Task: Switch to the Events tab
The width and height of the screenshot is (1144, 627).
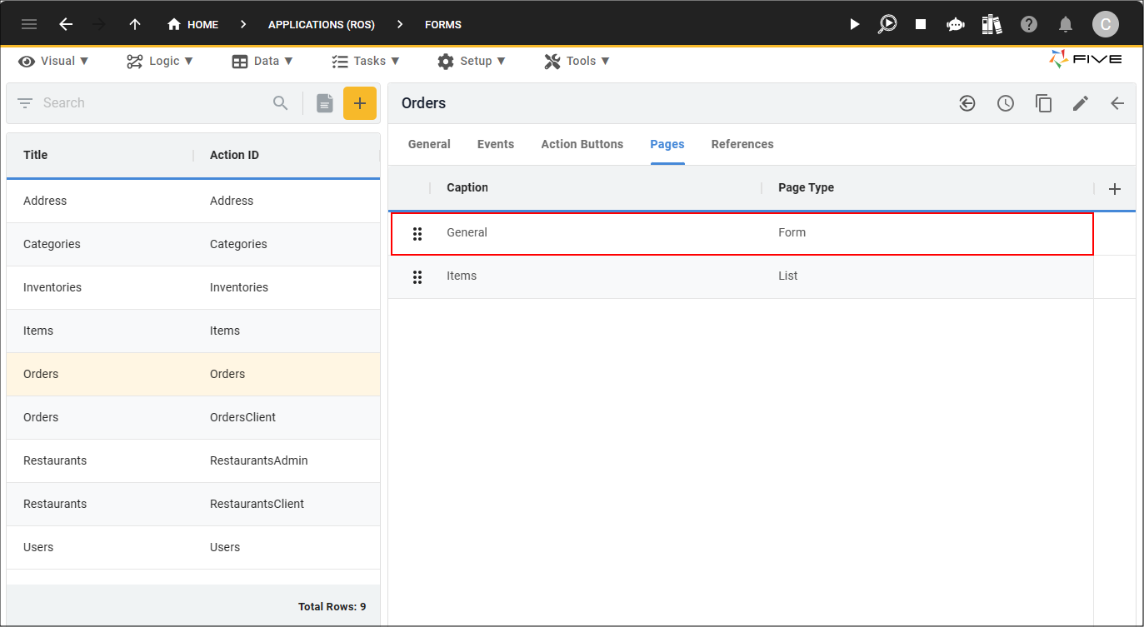Action: click(x=496, y=144)
